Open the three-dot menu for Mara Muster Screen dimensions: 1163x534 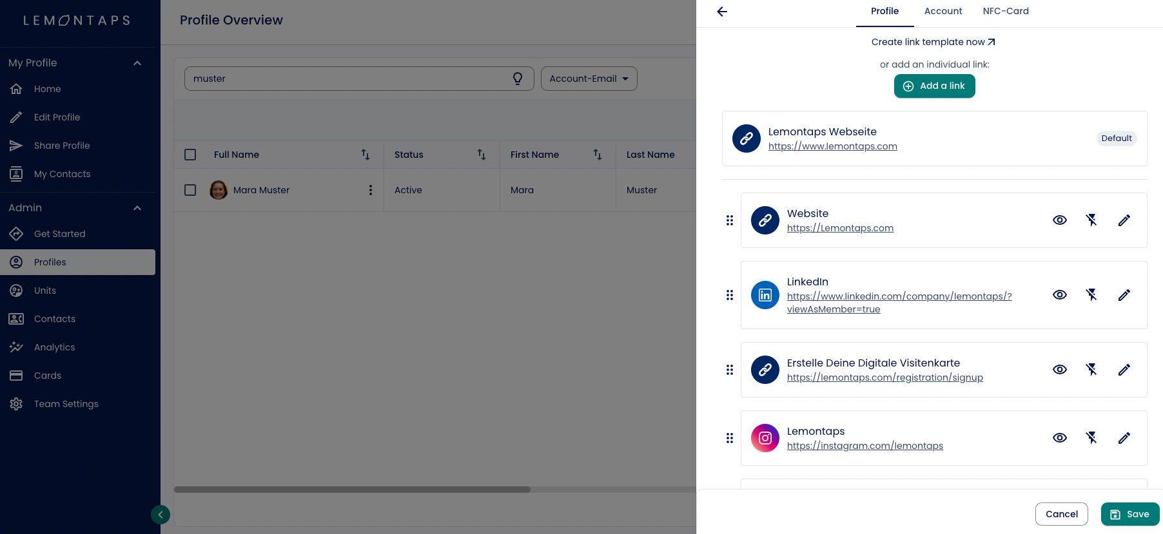point(371,190)
